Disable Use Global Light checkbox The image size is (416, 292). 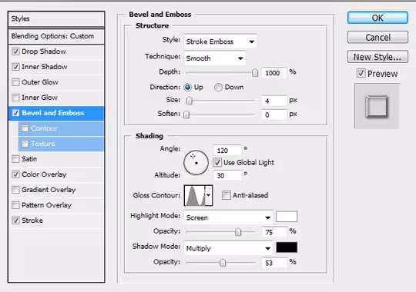pos(217,162)
